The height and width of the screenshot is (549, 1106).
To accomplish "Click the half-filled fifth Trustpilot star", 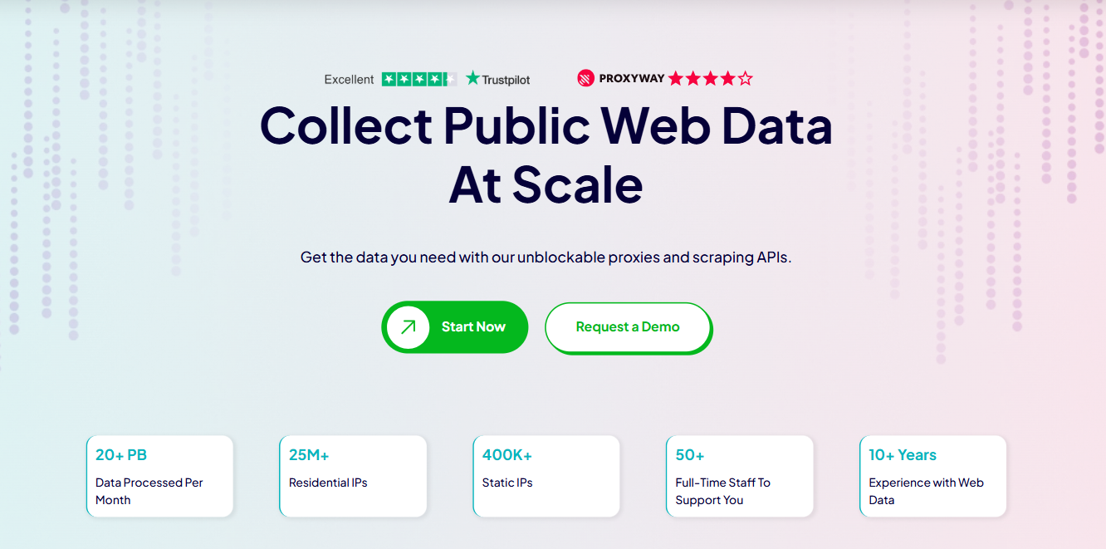I will (x=449, y=79).
